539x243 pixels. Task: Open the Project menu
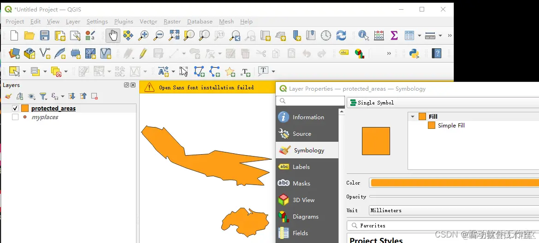tap(15, 21)
